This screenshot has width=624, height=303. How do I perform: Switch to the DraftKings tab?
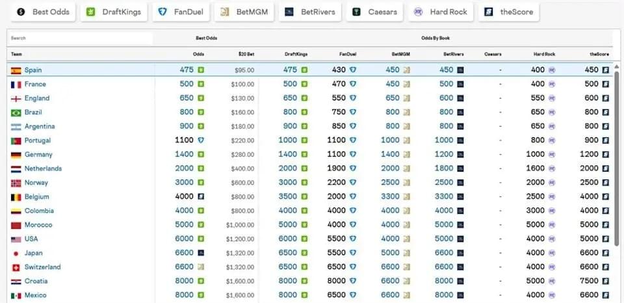pyautogui.click(x=113, y=12)
